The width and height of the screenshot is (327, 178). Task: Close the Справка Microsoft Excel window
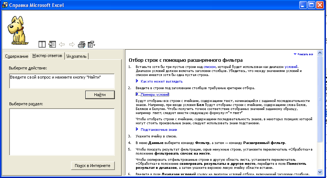[x=320, y=5]
